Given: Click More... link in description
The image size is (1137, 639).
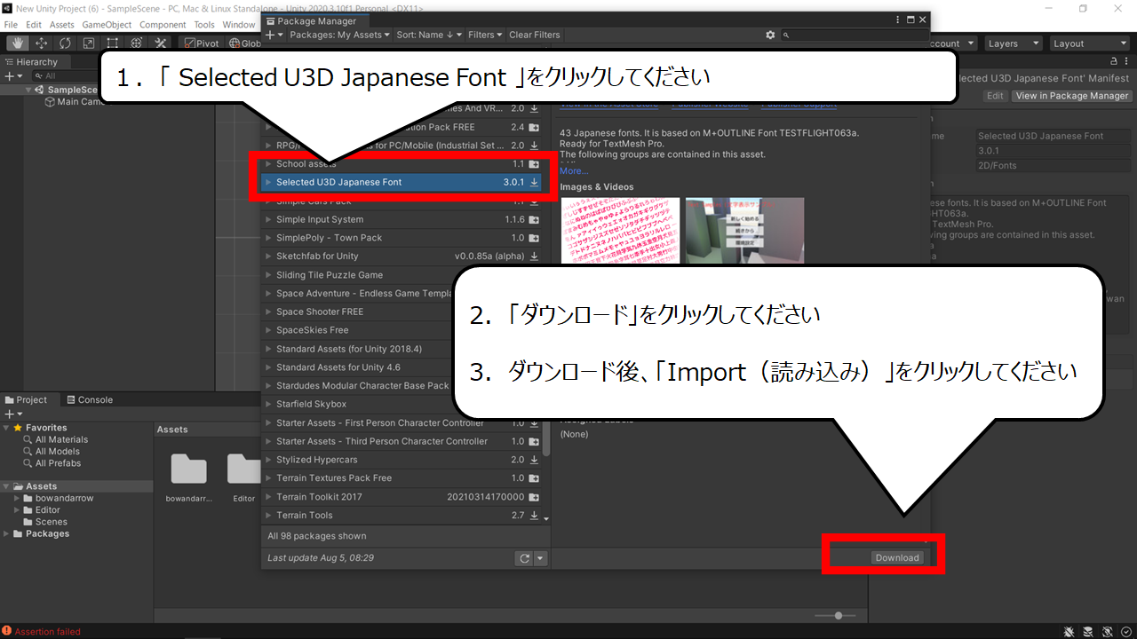Looking at the screenshot, I should tap(574, 170).
